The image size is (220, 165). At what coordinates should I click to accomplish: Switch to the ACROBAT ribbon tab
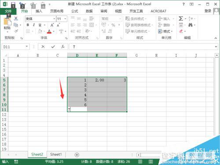[158, 11]
